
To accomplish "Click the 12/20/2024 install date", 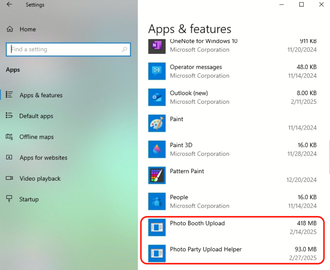I will [x=301, y=180].
